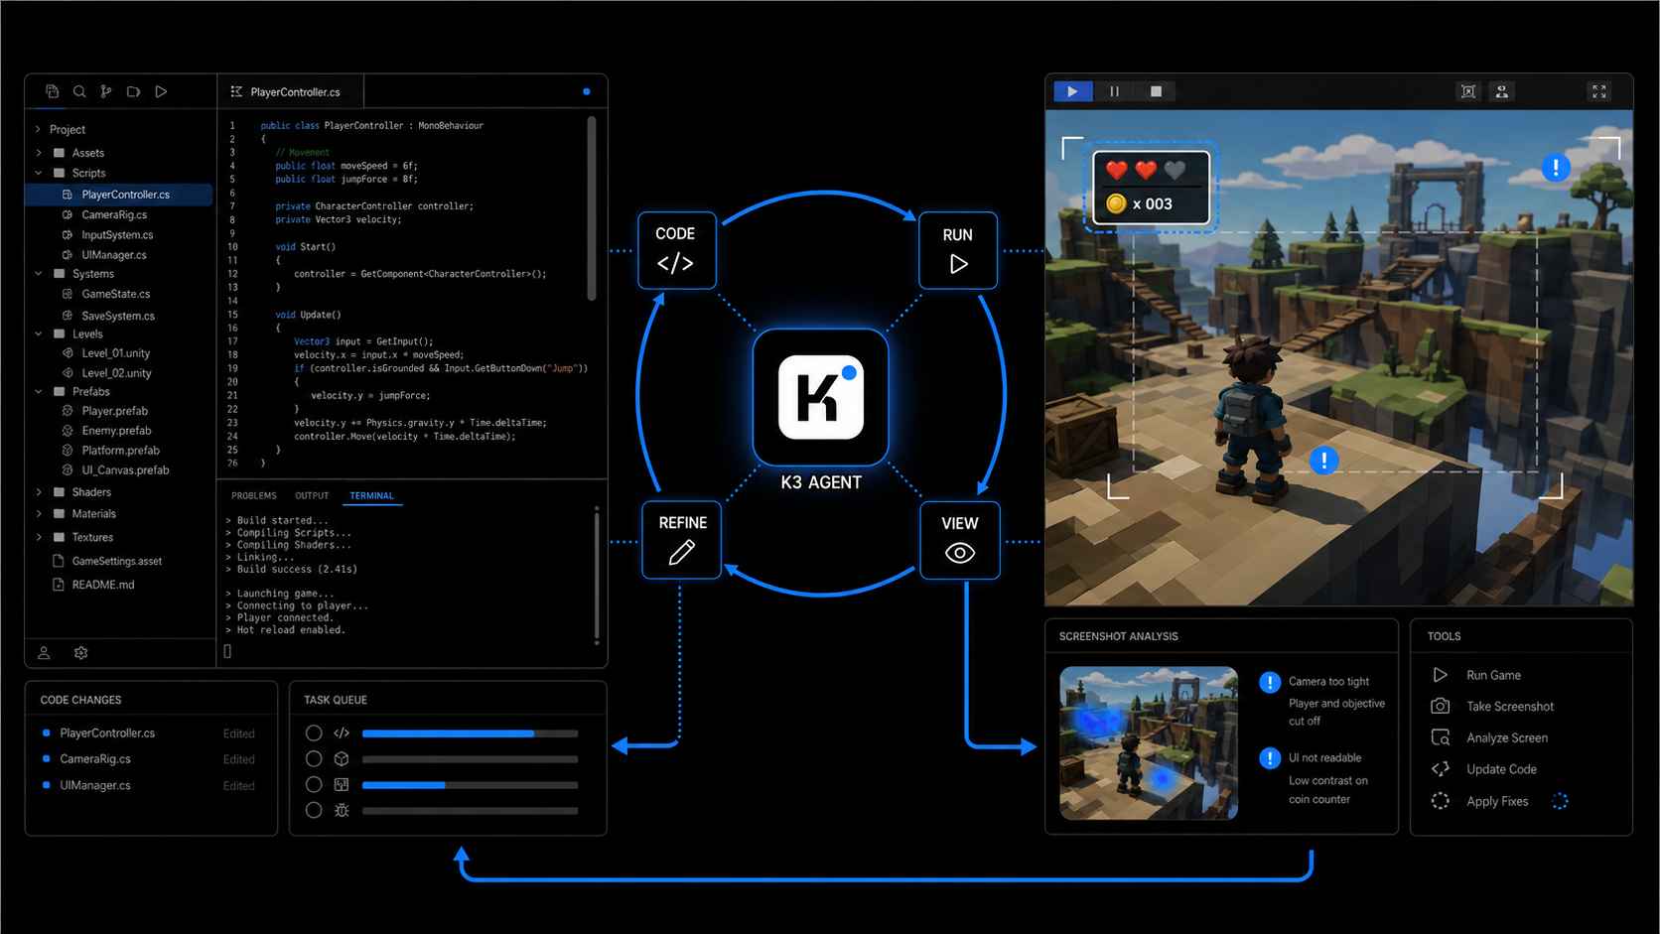Select the TERMINAL tab

pyautogui.click(x=372, y=495)
